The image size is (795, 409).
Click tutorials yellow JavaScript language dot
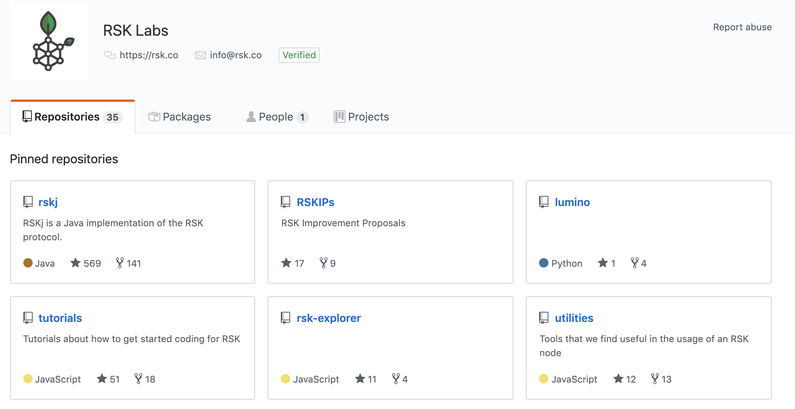pyautogui.click(x=28, y=379)
